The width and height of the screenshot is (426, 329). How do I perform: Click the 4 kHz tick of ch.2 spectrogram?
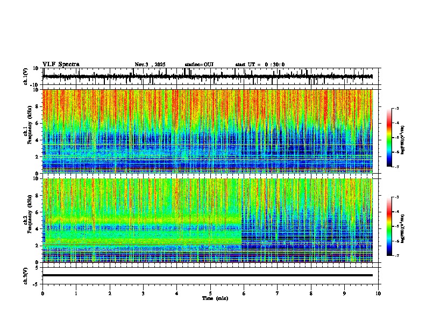tap(37, 229)
